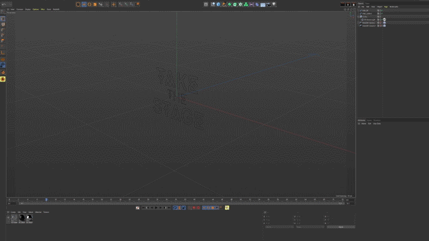Viewport: 429px width, 241px height.
Task: Click the Undo arrow icon
Action: click(x=4, y=4)
